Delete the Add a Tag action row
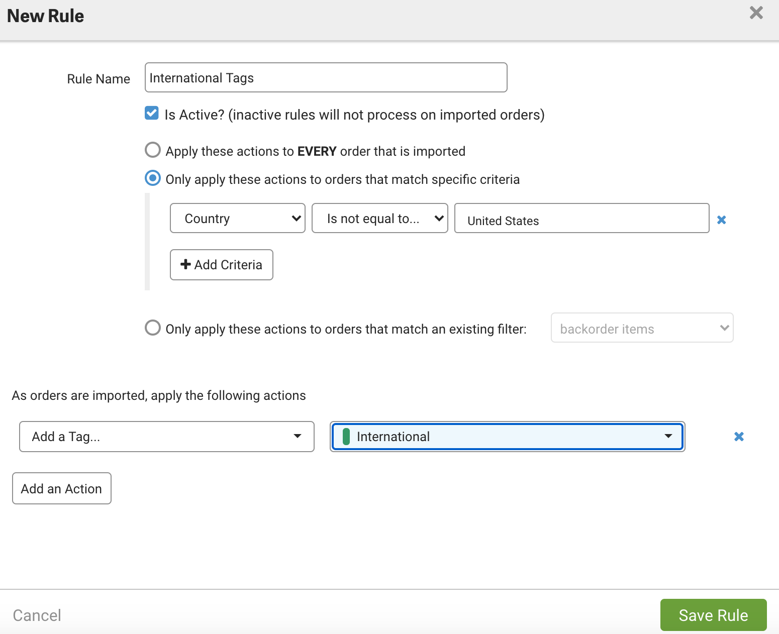 738,437
